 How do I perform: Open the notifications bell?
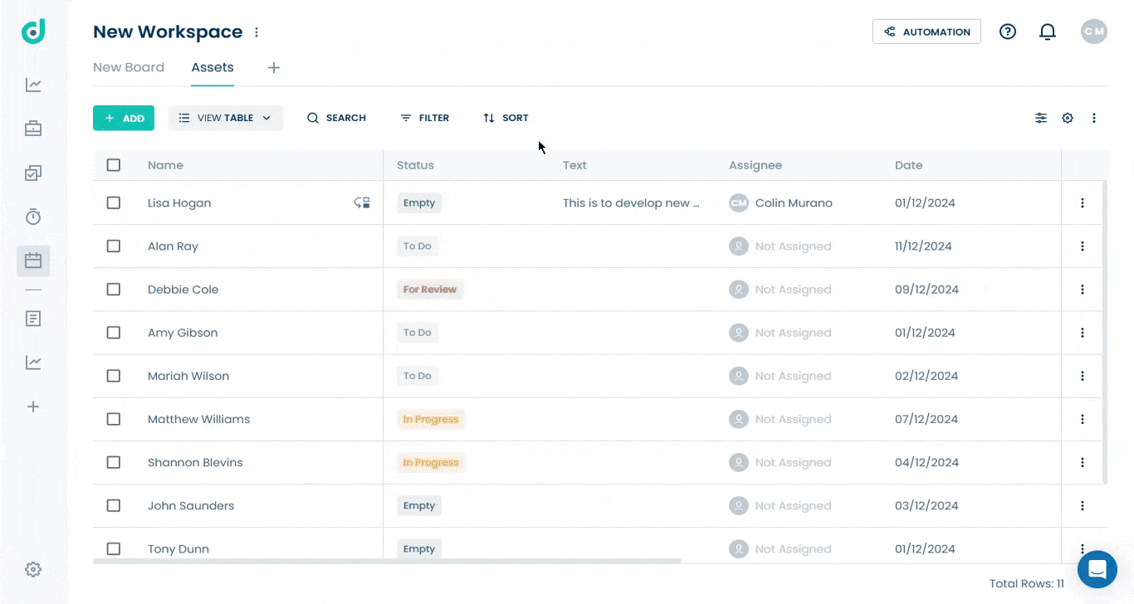click(1048, 32)
